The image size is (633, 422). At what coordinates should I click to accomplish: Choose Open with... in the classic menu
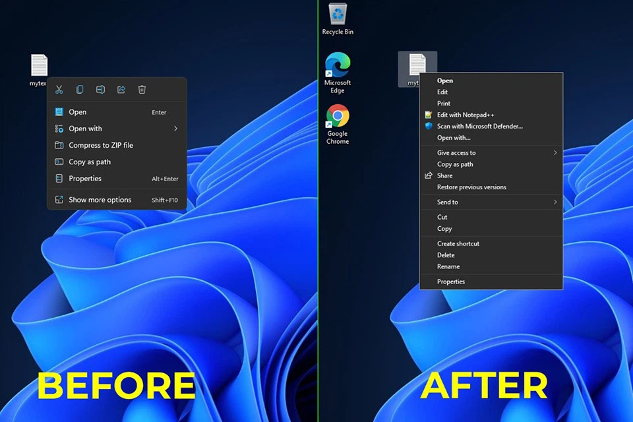491,138
